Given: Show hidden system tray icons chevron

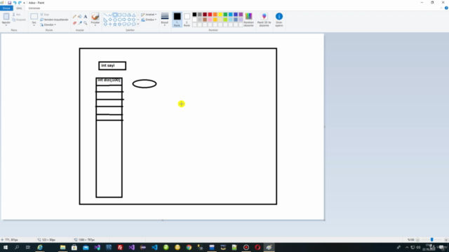Looking at the screenshot, I should [x=407, y=247].
